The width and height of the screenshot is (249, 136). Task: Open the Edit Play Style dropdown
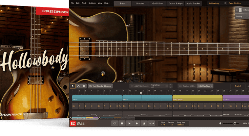(206, 86)
